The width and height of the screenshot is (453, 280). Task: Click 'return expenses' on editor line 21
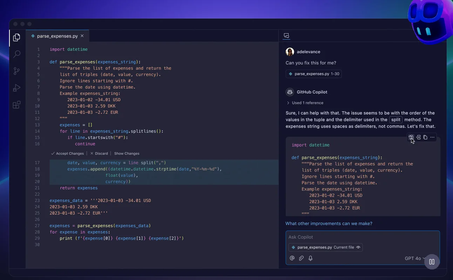coord(79,188)
